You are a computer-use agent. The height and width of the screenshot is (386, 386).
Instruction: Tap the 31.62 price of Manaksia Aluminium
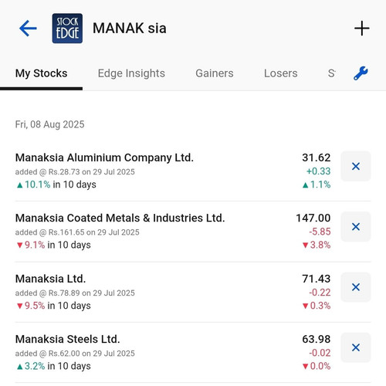coord(317,157)
